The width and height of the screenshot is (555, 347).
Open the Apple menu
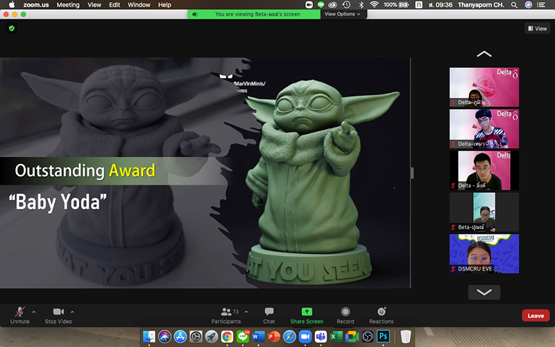(x=12, y=5)
